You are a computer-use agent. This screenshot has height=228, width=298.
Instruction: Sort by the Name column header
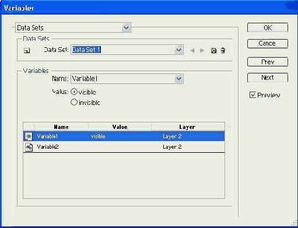click(61, 127)
